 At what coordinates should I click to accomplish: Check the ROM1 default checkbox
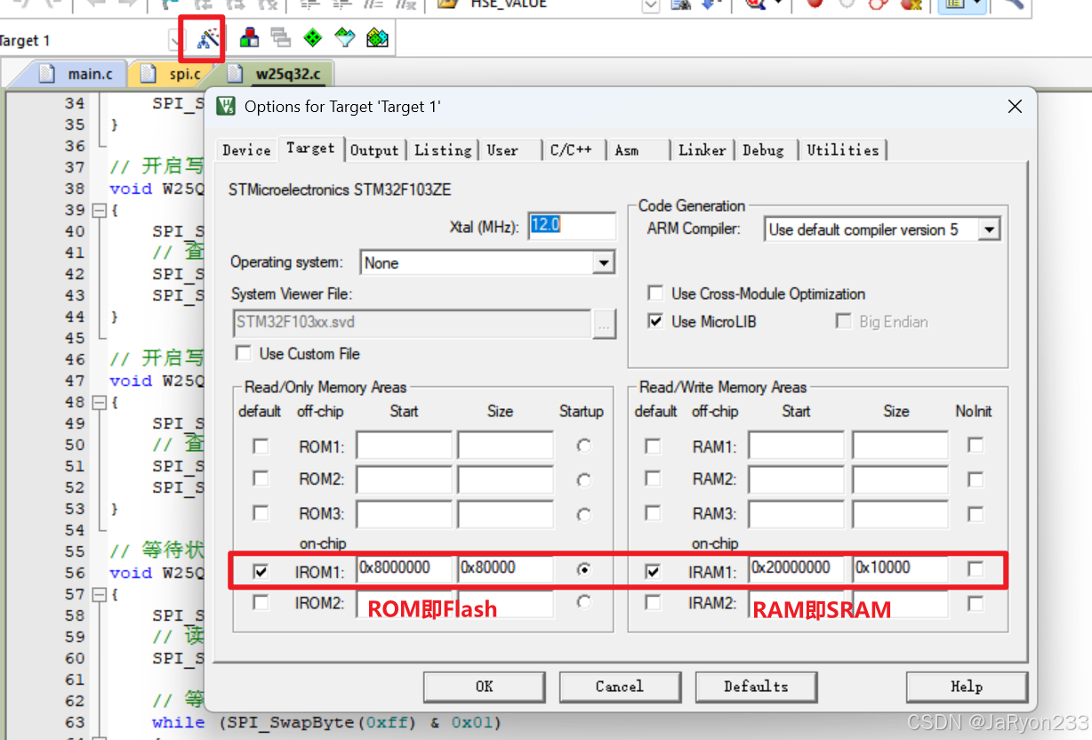tap(261, 446)
